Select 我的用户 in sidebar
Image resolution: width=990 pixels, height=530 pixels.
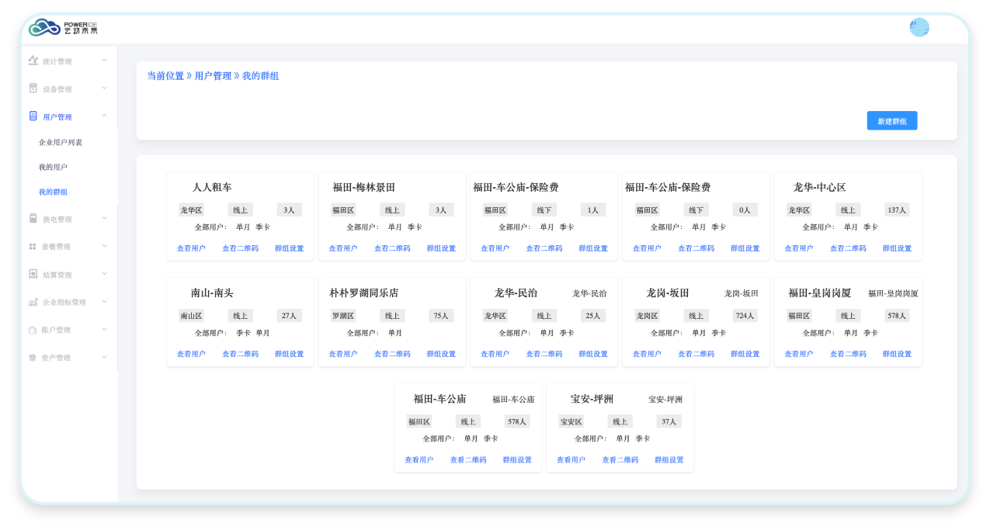coord(53,167)
